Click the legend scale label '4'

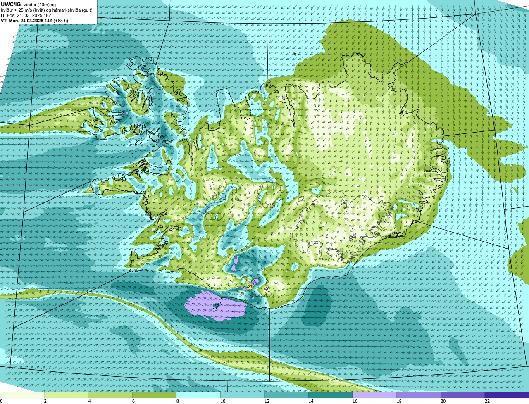pyautogui.click(x=89, y=401)
